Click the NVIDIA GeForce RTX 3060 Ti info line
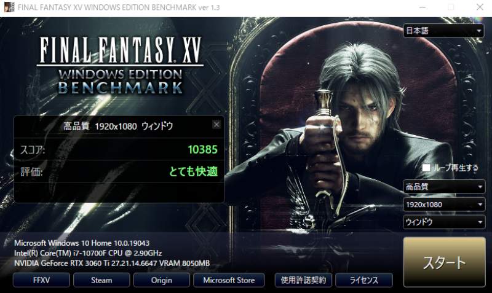The image size is (492, 293). [x=112, y=264]
